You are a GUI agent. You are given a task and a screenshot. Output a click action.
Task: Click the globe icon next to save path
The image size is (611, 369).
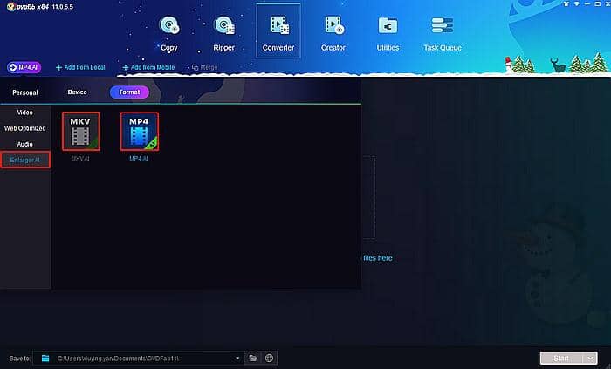tap(269, 359)
